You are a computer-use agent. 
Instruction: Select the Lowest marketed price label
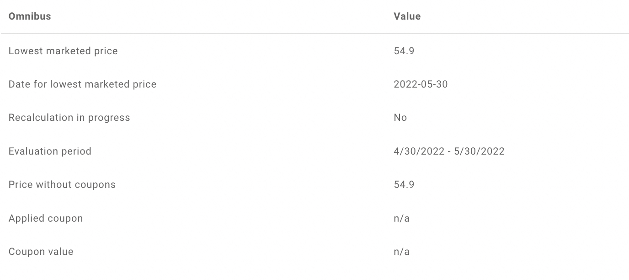click(63, 51)
